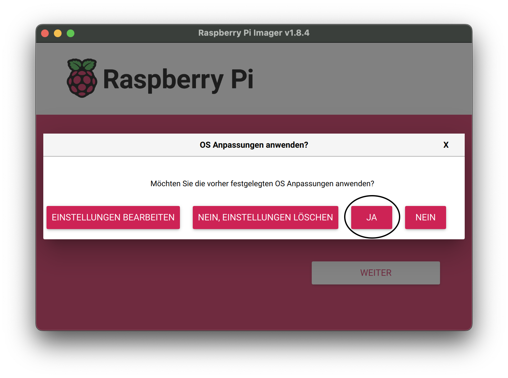Image resolution: width=508 pixels, height=378 pixels.
Task: Click the Raspberry Pi logo icon
Action: coord(82,78)
